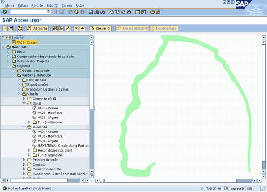Click the green Enter checkmark icon
This screenshot has width=267, height=192.
4,12
